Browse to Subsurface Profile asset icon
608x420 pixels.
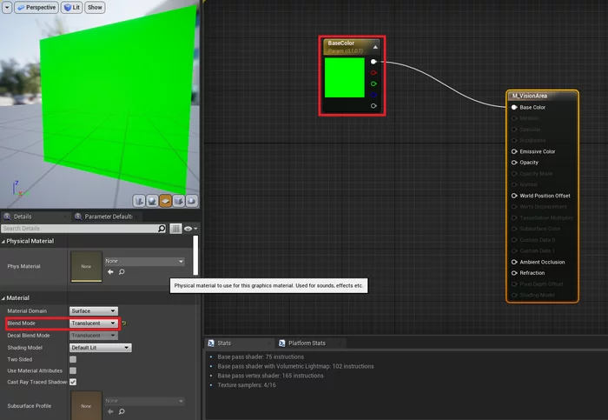pyautogui.click(x=122, y=411)
